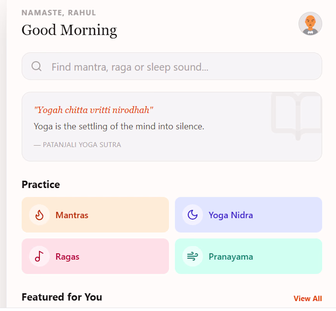Open the Mantras practice label

tap(72, 215)
